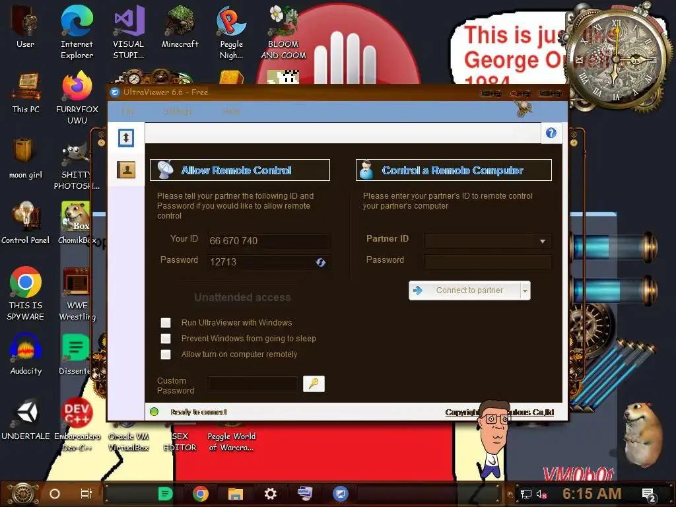The image size is (676, 507).
Task: Click the muted volume tray icon
Action: click(541, 494)
